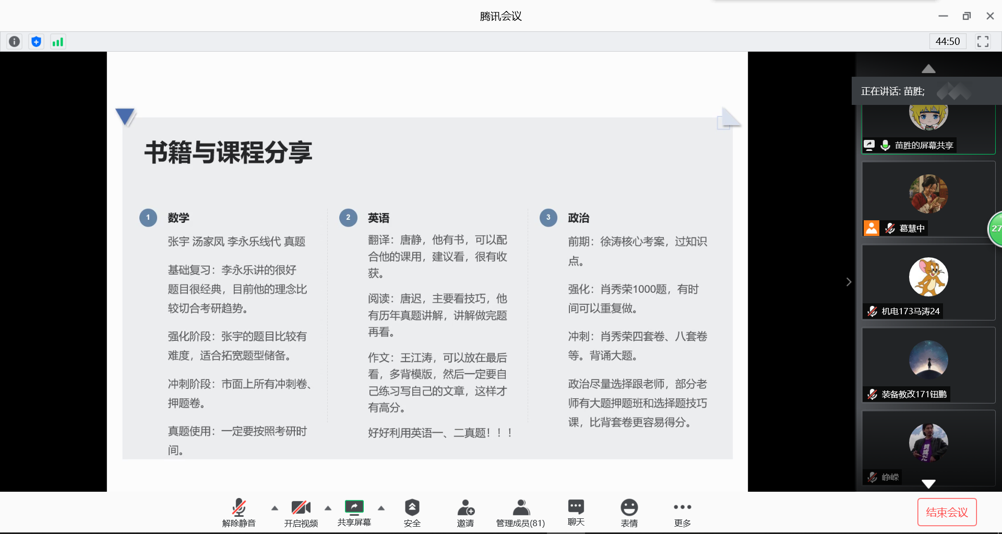Turn on camera with 开启视频
The image size is (1002, 534).
point(301,513)
